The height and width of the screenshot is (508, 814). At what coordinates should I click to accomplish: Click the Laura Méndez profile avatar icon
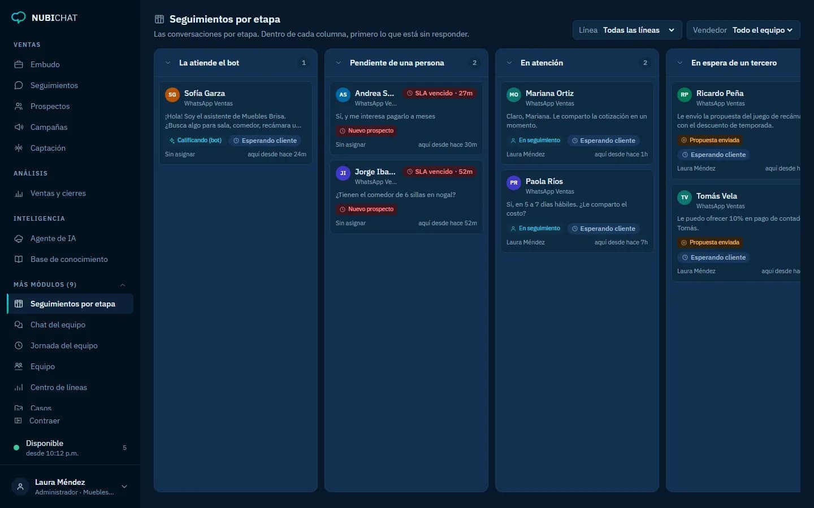pos(20,487)
